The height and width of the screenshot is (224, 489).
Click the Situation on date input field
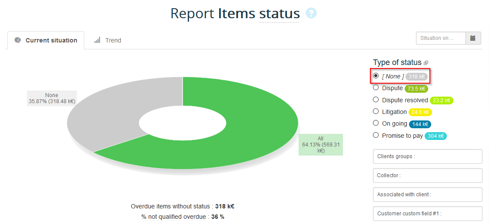click(440, 38)
